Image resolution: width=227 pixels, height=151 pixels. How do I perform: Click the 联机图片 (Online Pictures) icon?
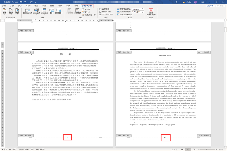59,11
